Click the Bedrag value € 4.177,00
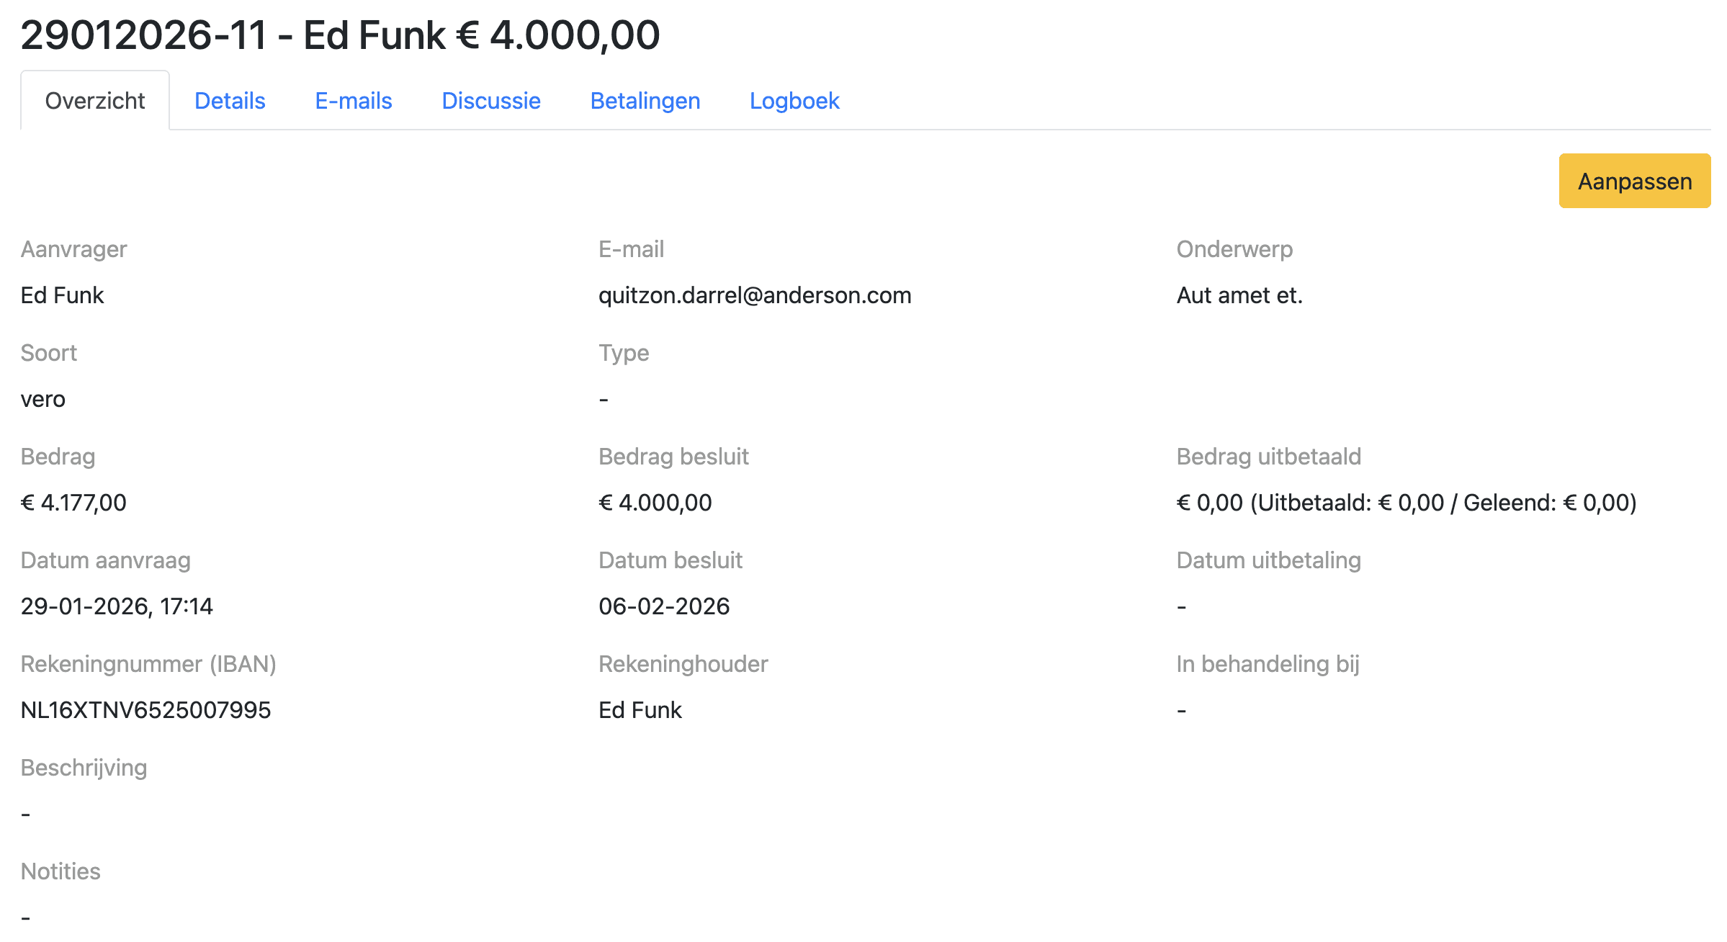This screenshot has width=1727, height=942. point(73,503)
